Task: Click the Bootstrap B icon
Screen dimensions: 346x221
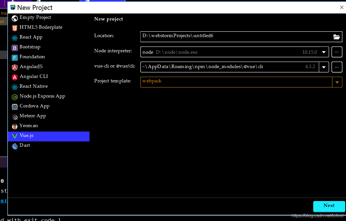Action: [x=15, y=48]
